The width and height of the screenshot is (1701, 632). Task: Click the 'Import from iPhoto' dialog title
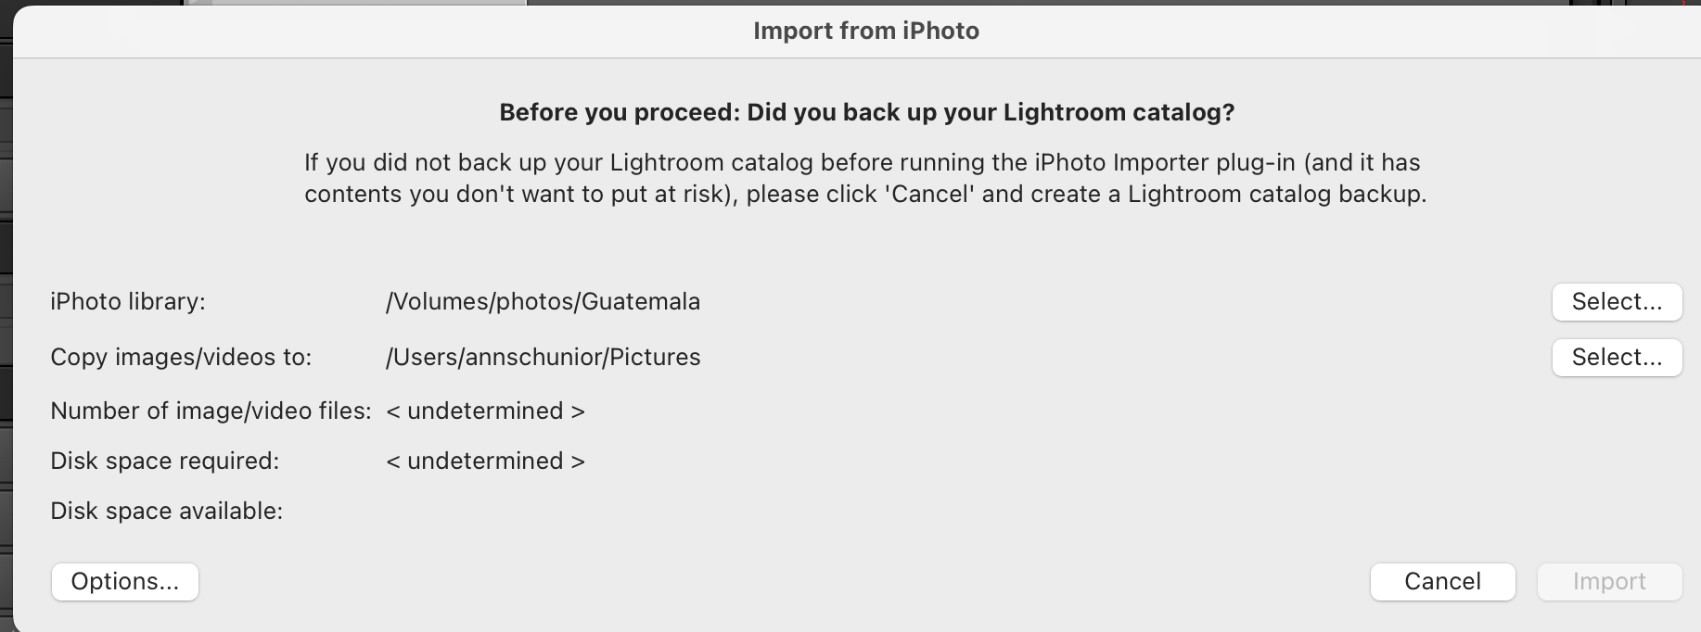(865, 32)
